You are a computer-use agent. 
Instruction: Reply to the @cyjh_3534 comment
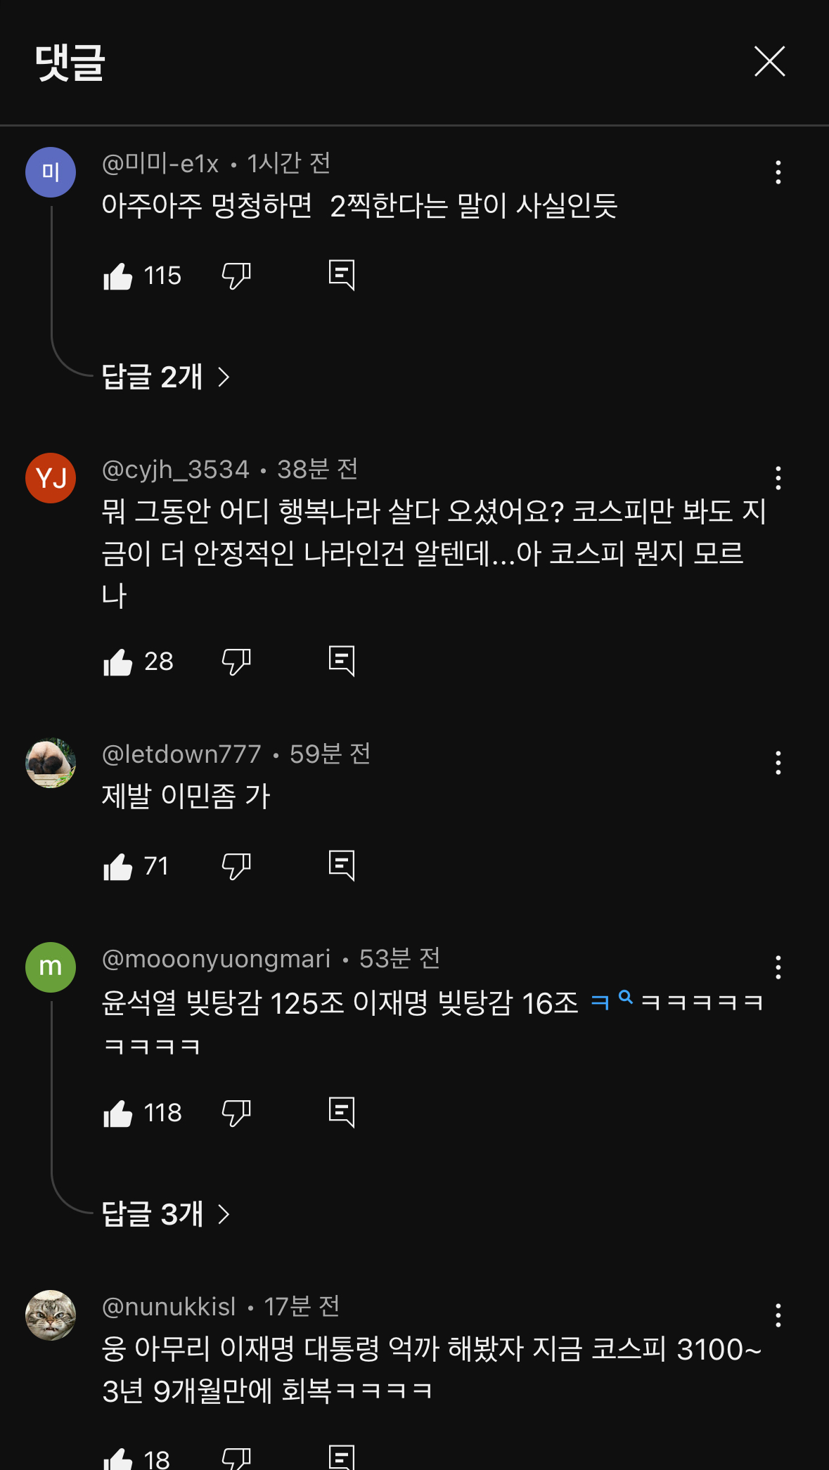coord(342,661)
